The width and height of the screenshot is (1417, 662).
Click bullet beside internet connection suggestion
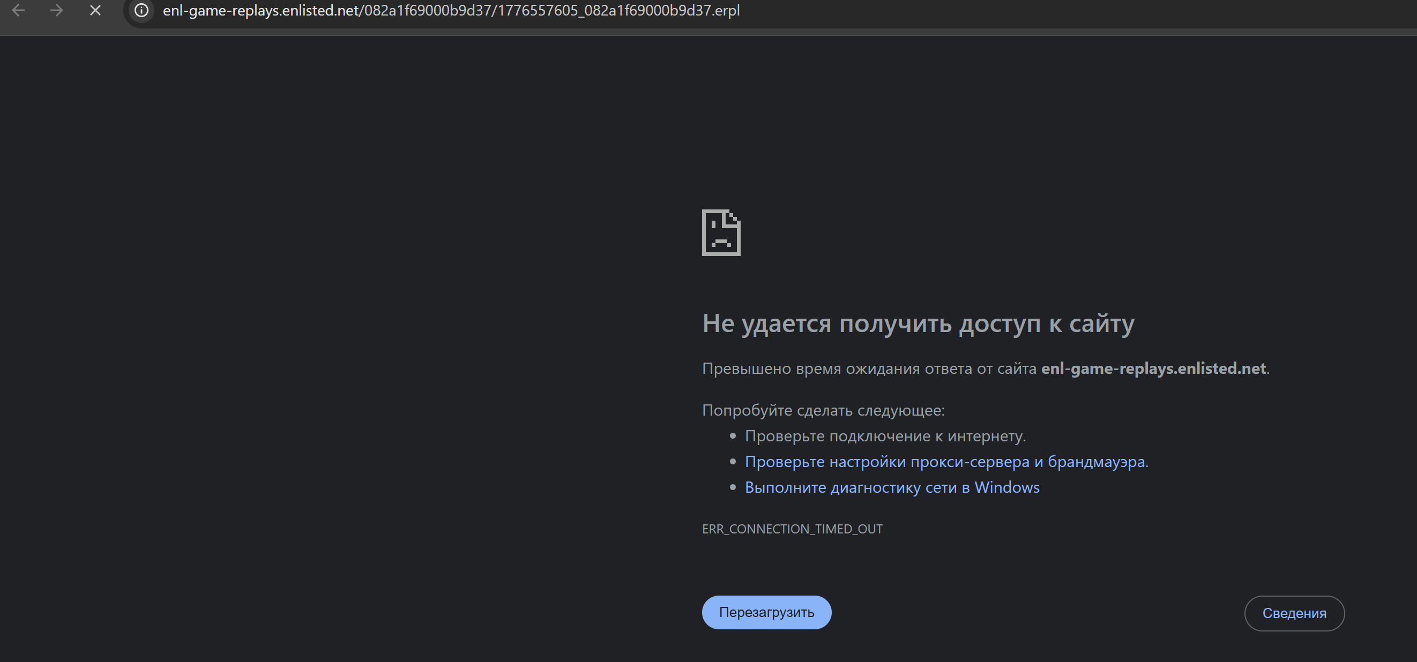(732, 436)
